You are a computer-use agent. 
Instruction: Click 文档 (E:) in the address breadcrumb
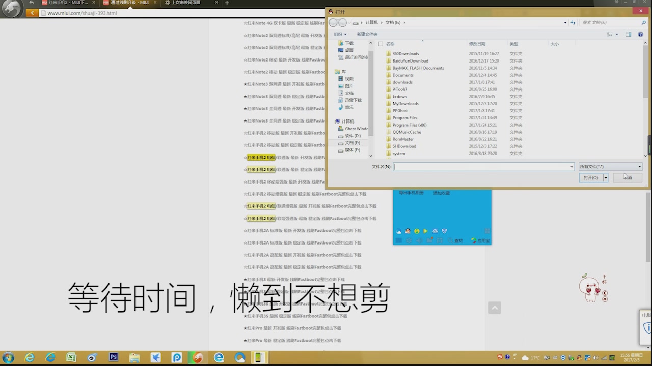tap(393, 22)
